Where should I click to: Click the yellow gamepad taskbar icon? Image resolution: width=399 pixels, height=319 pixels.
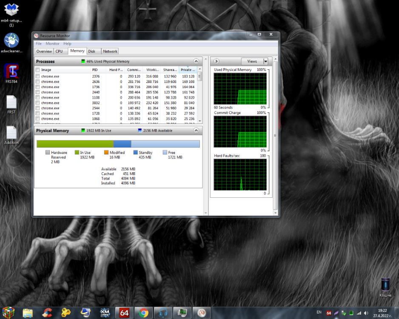66,313
